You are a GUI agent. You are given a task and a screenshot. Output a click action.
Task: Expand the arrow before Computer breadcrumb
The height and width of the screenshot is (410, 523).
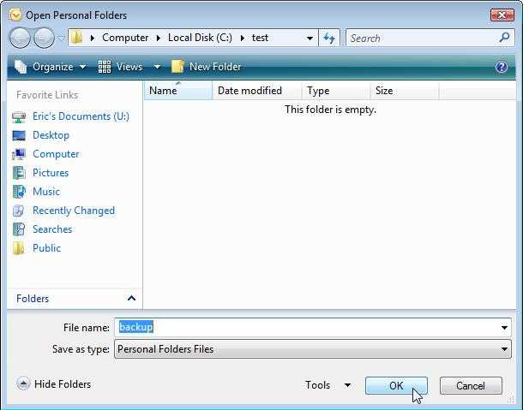(93, 38)
